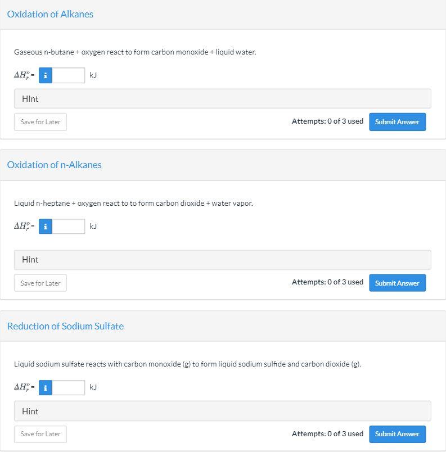The width and height of the screenshot is (446, 452).
Task: Select the Oxidation of n-Alkanes heading
Action: 54,164
